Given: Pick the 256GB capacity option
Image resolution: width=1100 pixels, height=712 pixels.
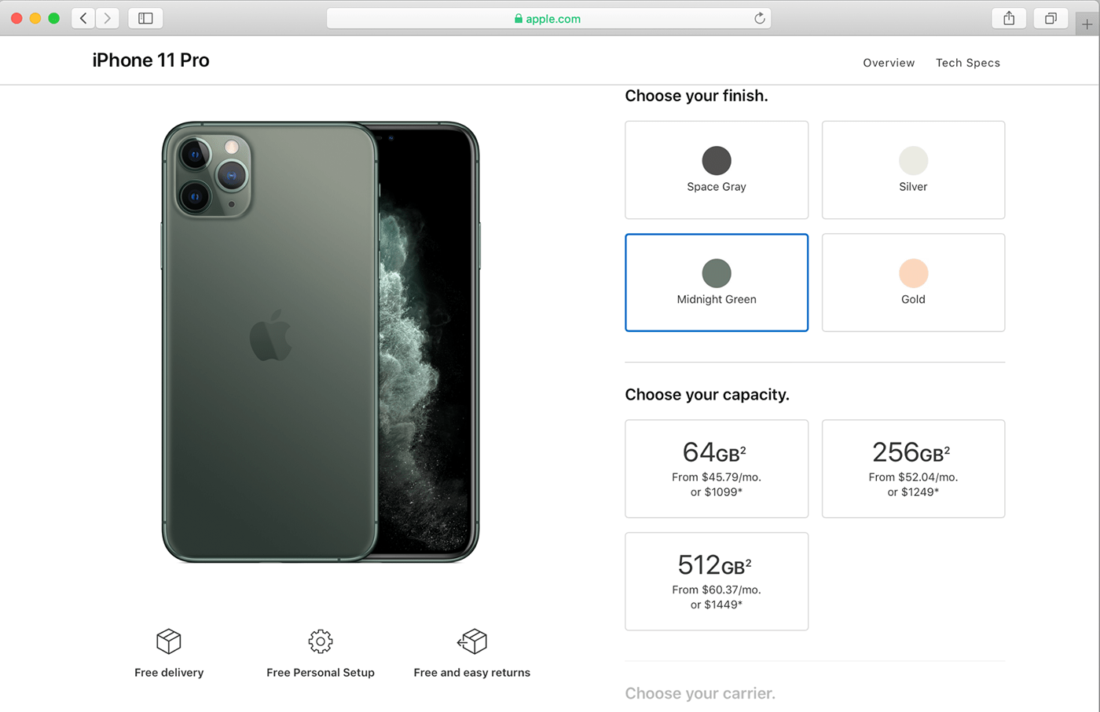Looking at the screenshot, I should click(x=913, y=469).
